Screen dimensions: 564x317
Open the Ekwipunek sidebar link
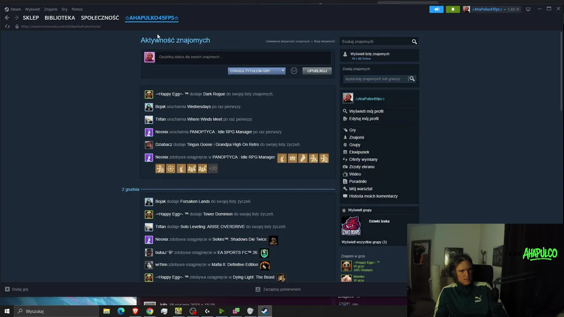point(359,152)
